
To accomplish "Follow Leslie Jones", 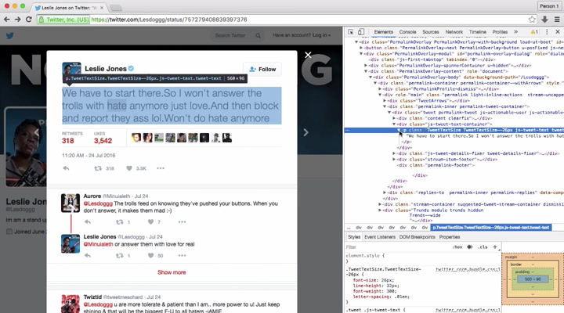I will point(262,69).
